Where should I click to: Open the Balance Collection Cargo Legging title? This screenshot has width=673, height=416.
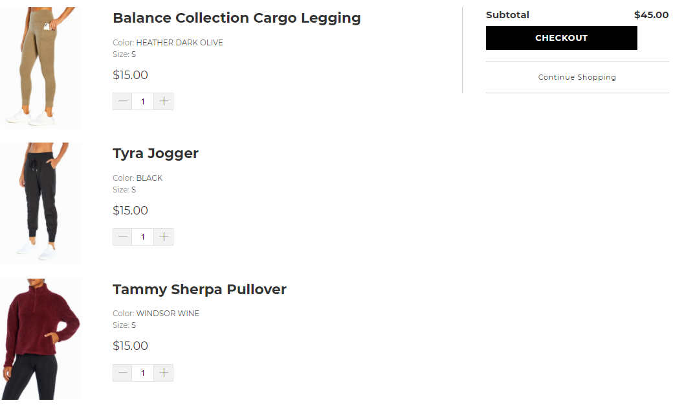coord(236,18)
